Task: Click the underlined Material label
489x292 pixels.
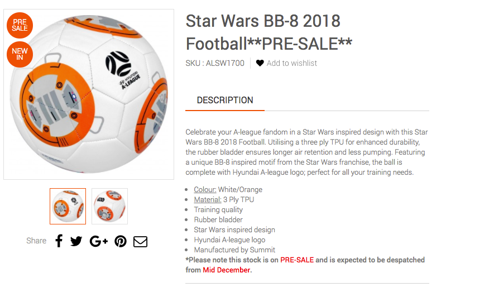Action: pos(207,200)
